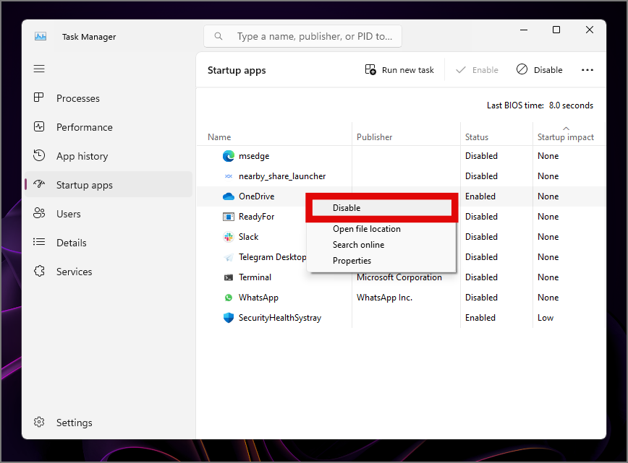Select the OneDrive row name
628x463 pixels.
pos(256,196)
